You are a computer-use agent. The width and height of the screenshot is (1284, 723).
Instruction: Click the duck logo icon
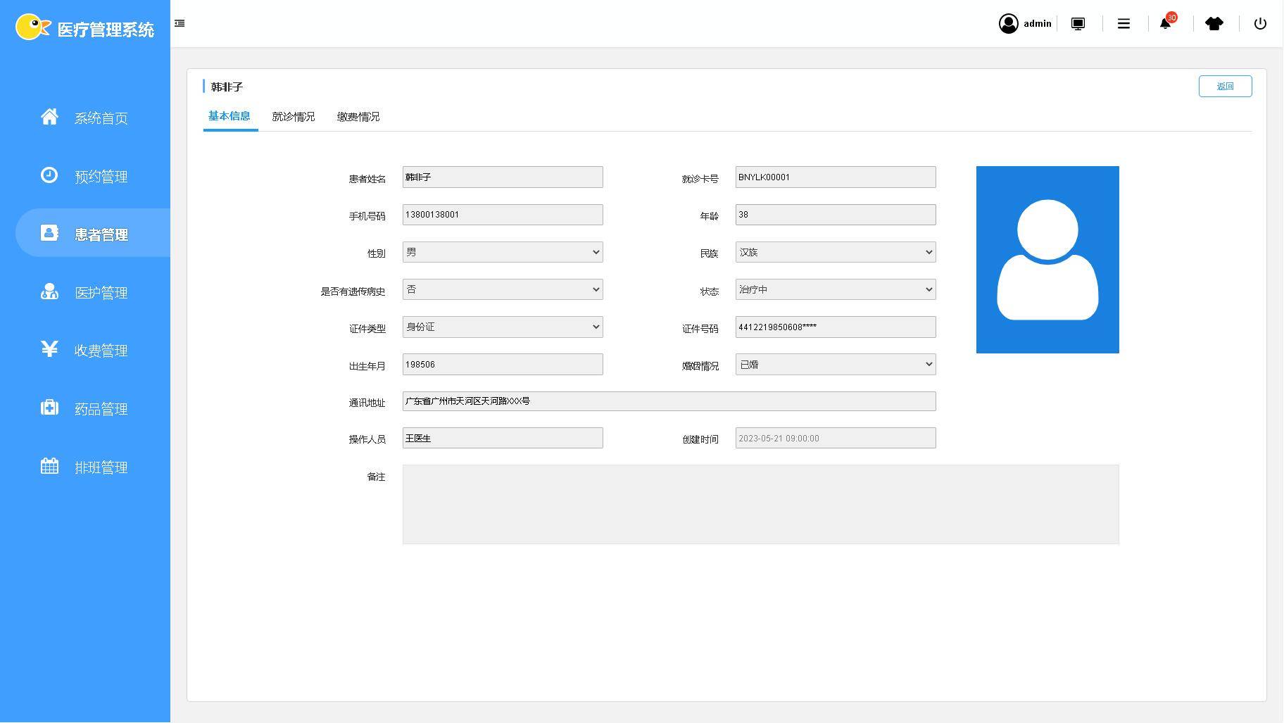pos(32,27)
